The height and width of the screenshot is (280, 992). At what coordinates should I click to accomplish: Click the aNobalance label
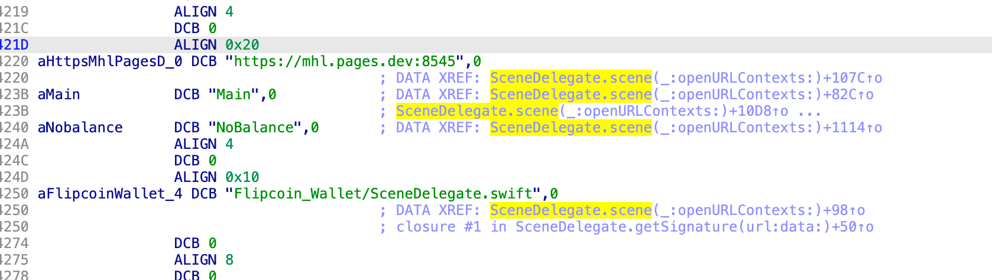tap(80, 128)
